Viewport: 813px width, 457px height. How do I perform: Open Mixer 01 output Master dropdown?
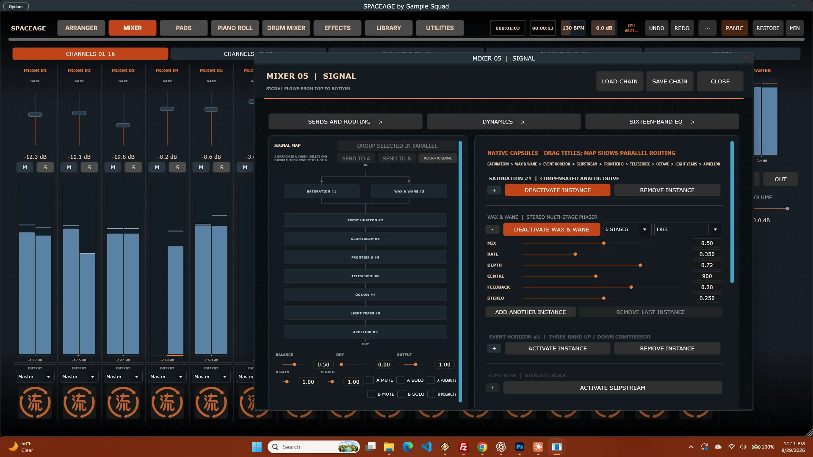point(35,377)
